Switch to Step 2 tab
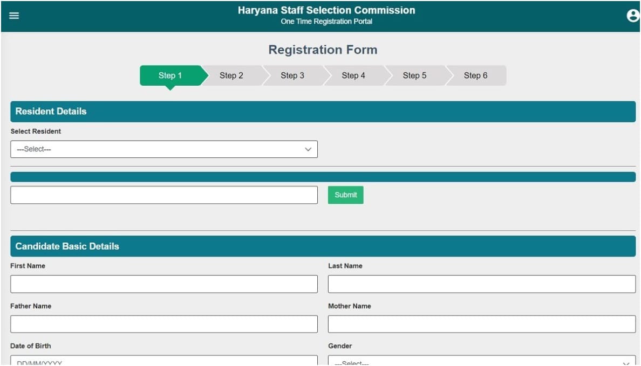 click(x=231, y=75)
